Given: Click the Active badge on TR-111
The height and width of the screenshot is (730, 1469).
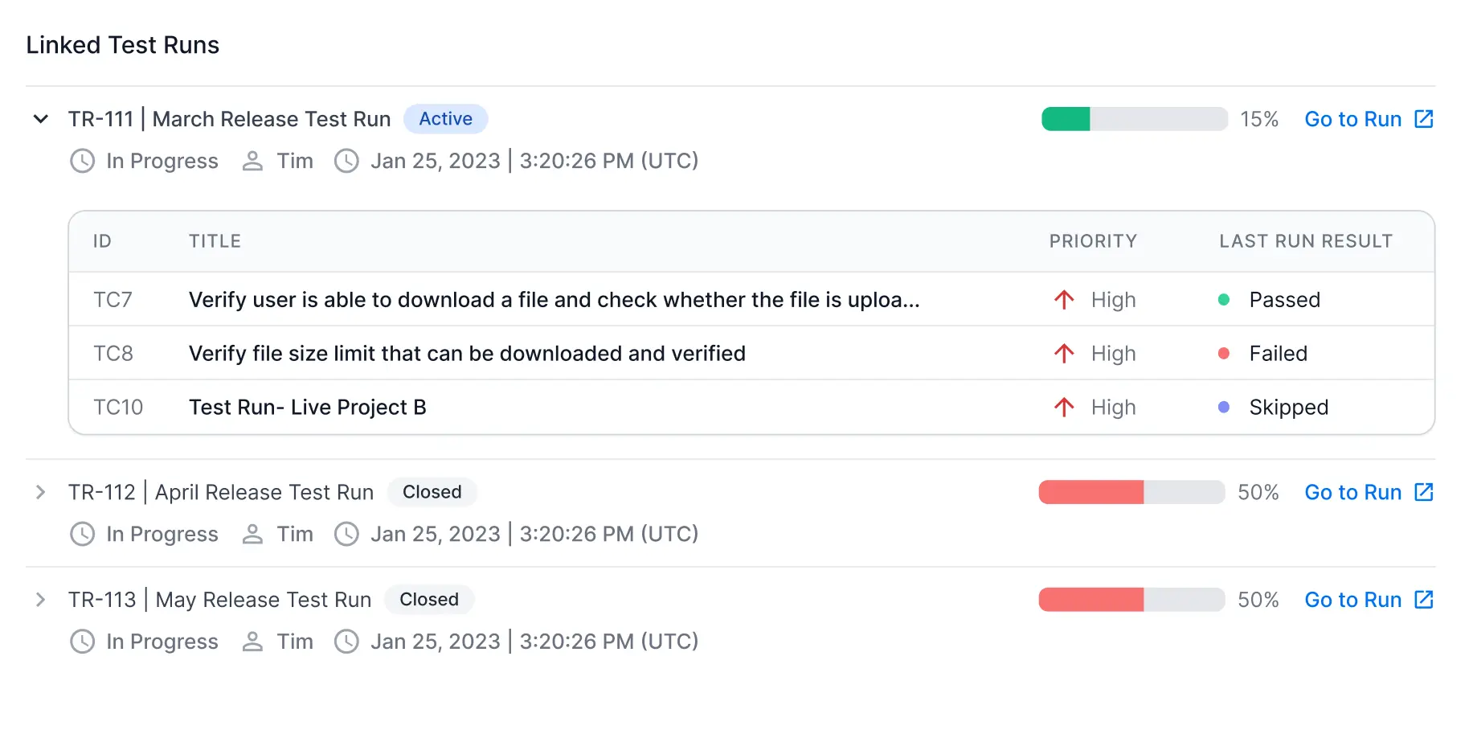Looking at the screenshot, I should click(x=445, y=119).
